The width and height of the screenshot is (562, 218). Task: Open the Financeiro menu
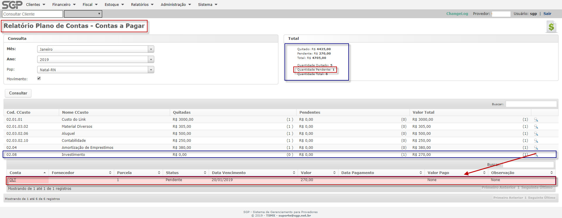64,5
